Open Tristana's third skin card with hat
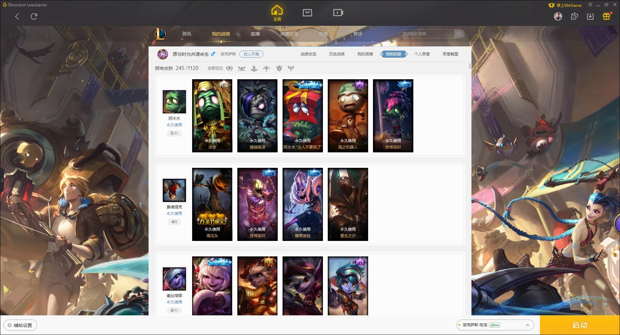The image size is (620, 335). coord(303,286)
